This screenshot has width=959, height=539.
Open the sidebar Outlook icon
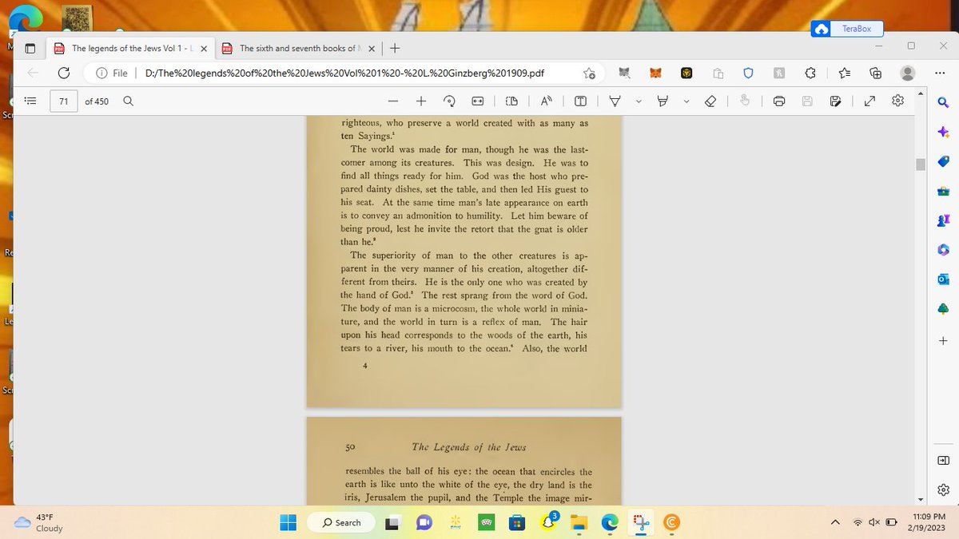[943, 279]
